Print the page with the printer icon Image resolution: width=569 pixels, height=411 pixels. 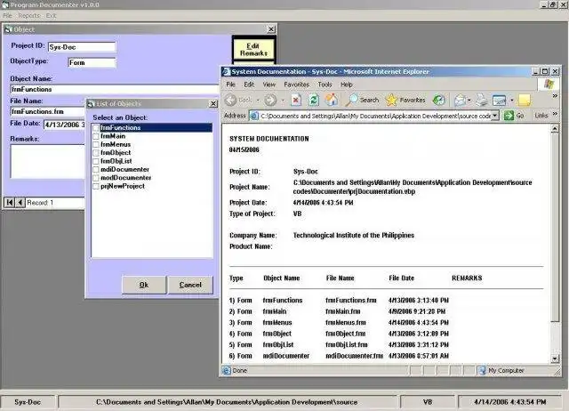(482, 100)
